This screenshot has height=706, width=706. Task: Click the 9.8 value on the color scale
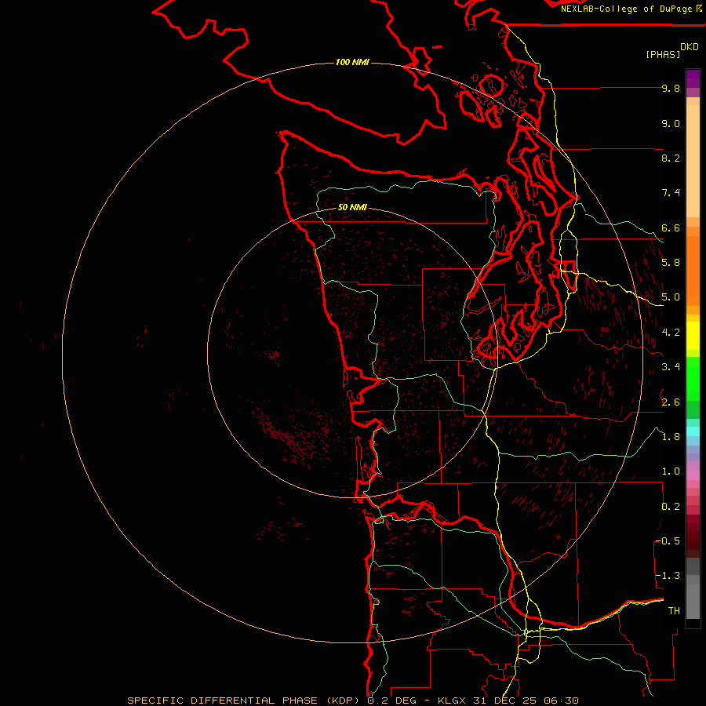[x=671, y=88]
